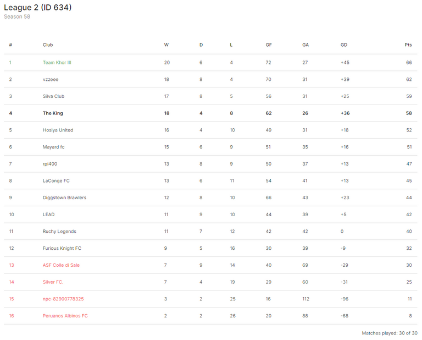Open Hosiya United club page
The height and width of the screenshot is (340, 422).
(x=58, y=130)
